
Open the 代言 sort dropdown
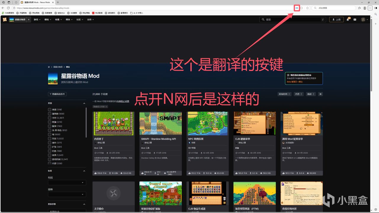click(x=298, y=94)
